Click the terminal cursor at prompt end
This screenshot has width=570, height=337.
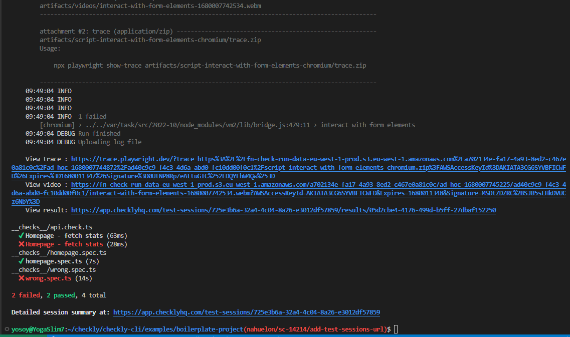coord(396,329)
